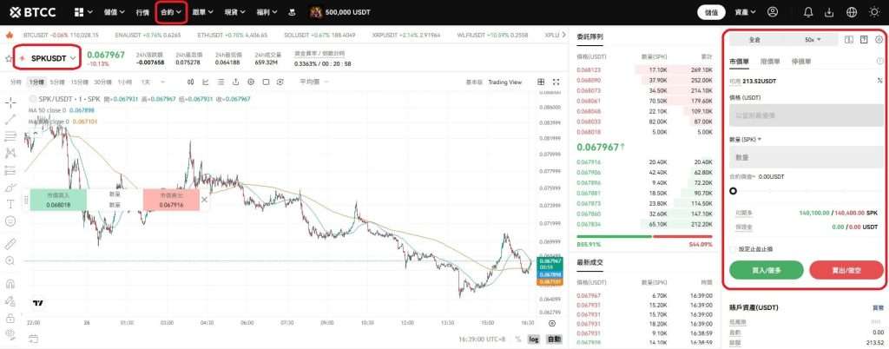
Task: Open chart indicators icon in toolbar
Action: point(206,82)
